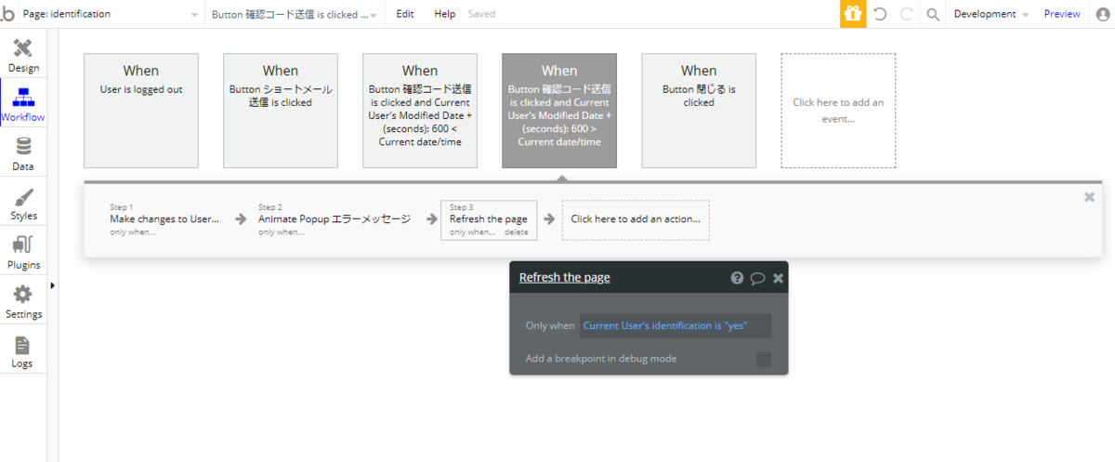The image size is (1115, 462).
Task: Open Step 3 Refresh the page action
Action: click(x=489, y=219)
